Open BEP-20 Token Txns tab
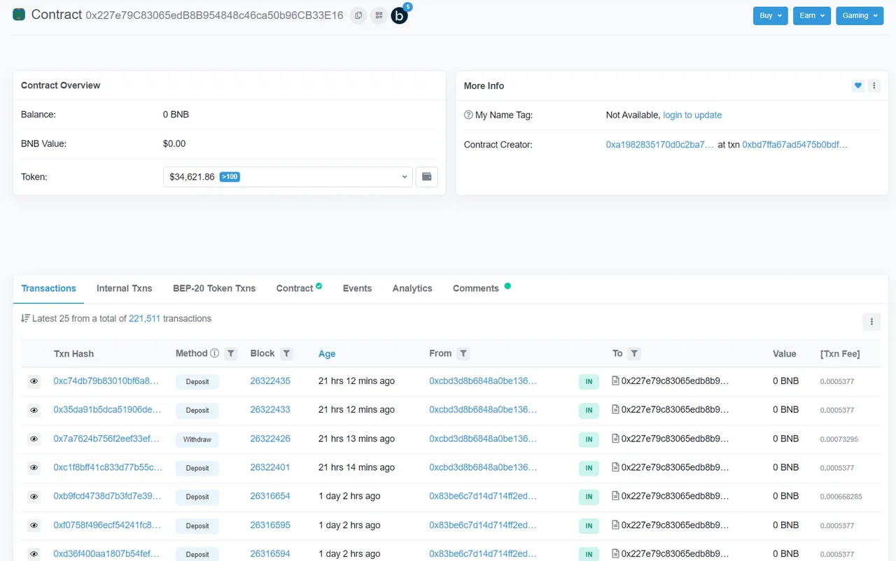The image size is (896, 561). (214, 288)
